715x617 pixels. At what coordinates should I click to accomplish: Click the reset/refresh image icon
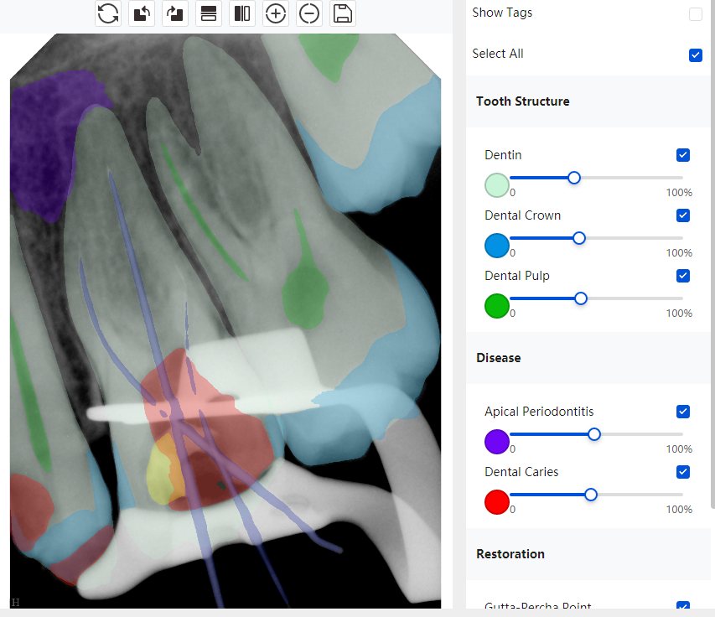point(108,13)
